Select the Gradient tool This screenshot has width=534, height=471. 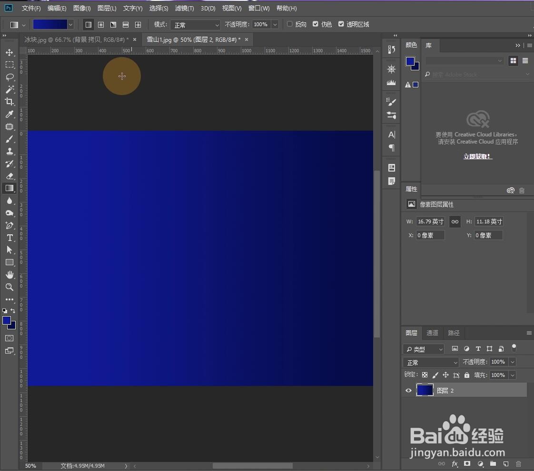tap(9, 188)
